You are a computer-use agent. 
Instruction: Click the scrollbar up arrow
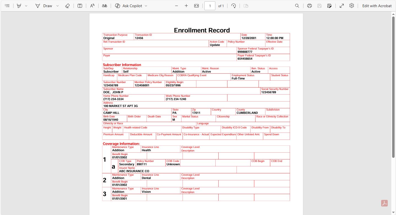pos(394,14)
